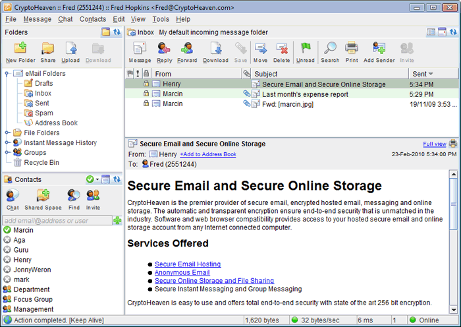The image size is (461, 327).
Task: Expand the Groups tree node
Action: (x=7, y=152)
